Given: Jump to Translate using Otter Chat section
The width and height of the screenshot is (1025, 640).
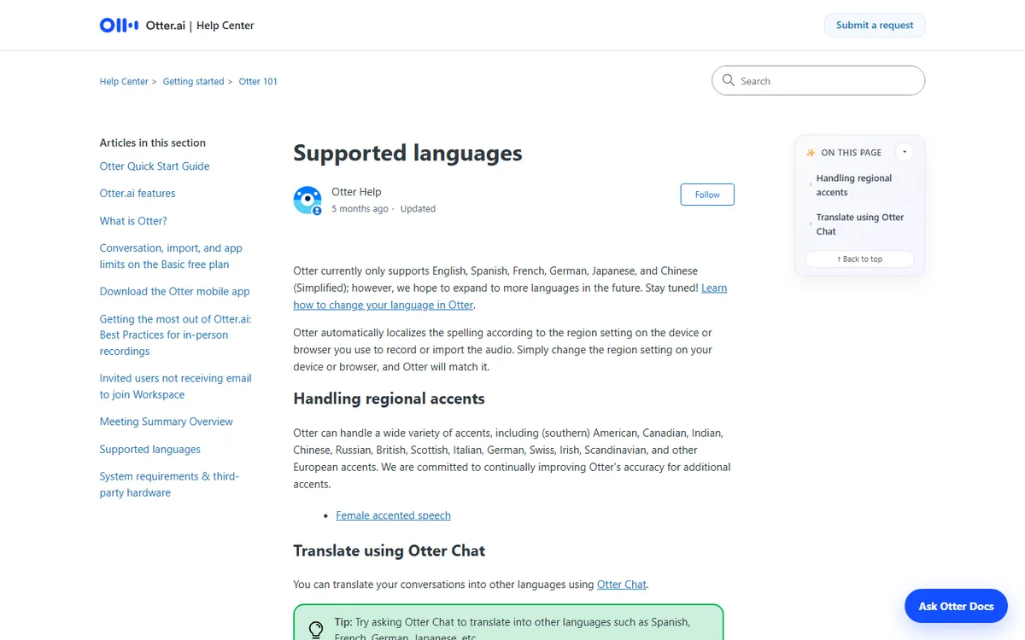Looking at the screenshot, I should (x=860, y=224).
